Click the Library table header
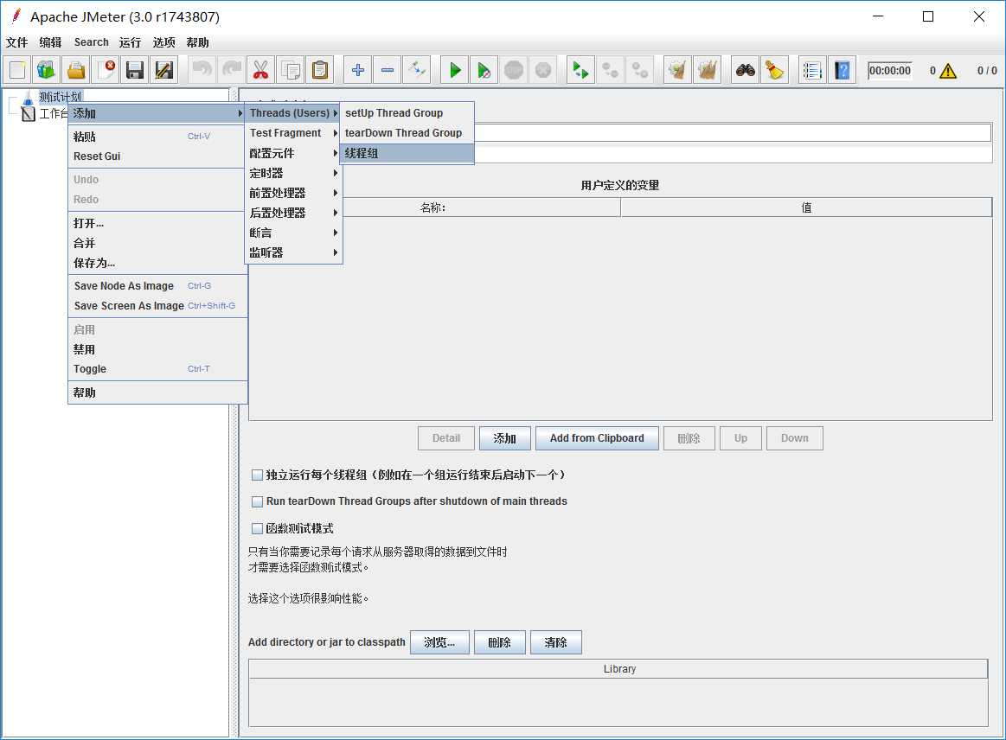Image resolution: width=1006 pixels, height=740 pixels. [x=618, y=669]
